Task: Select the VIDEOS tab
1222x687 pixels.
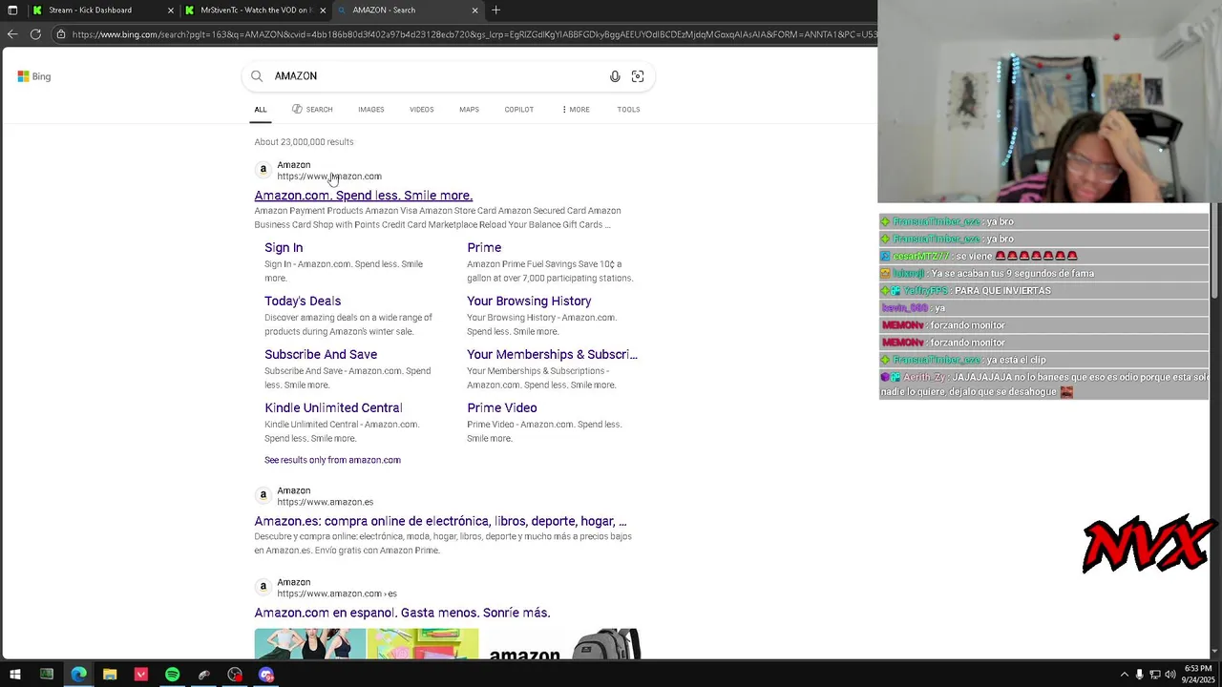Action: [x=422, y=110]
